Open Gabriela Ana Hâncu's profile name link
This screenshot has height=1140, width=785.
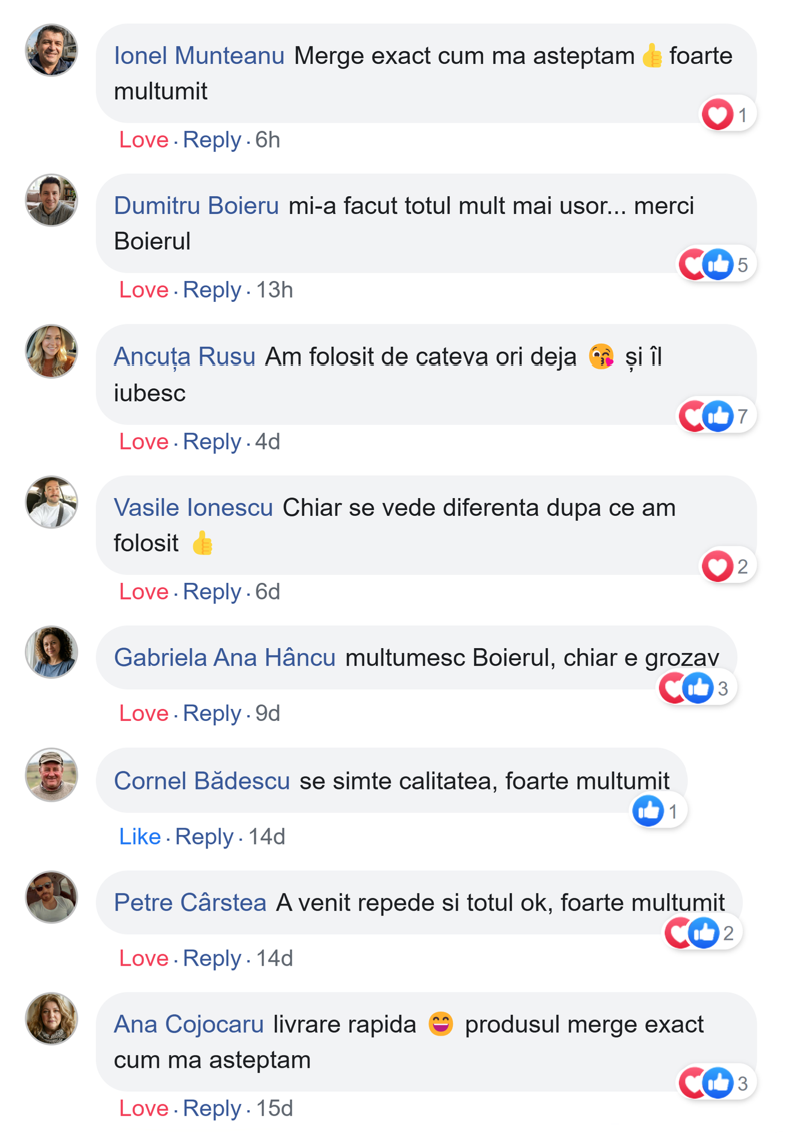pos(225,658)
